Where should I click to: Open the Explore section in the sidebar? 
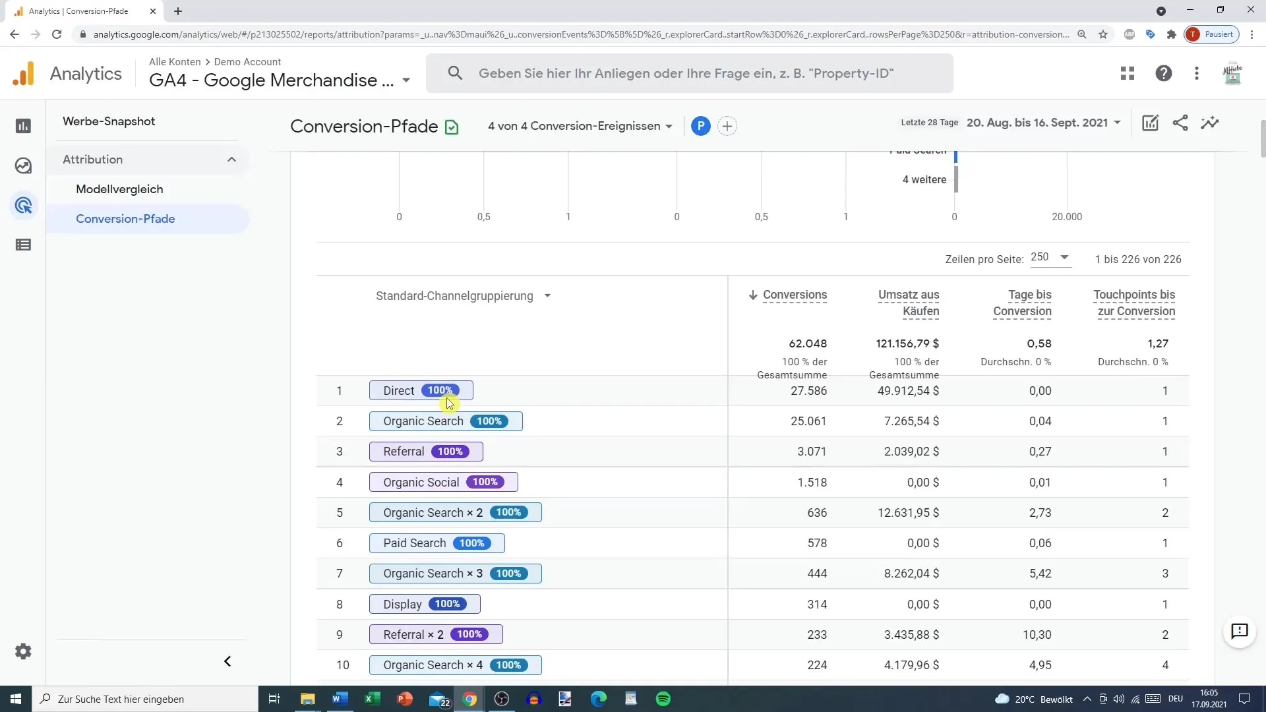pos(23,165)
